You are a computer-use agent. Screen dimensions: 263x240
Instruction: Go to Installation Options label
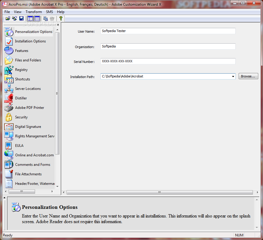pyautogui.click(x=30, y=41)
